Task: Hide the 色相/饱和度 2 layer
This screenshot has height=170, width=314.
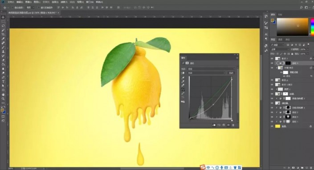Action: pos(272,98)
